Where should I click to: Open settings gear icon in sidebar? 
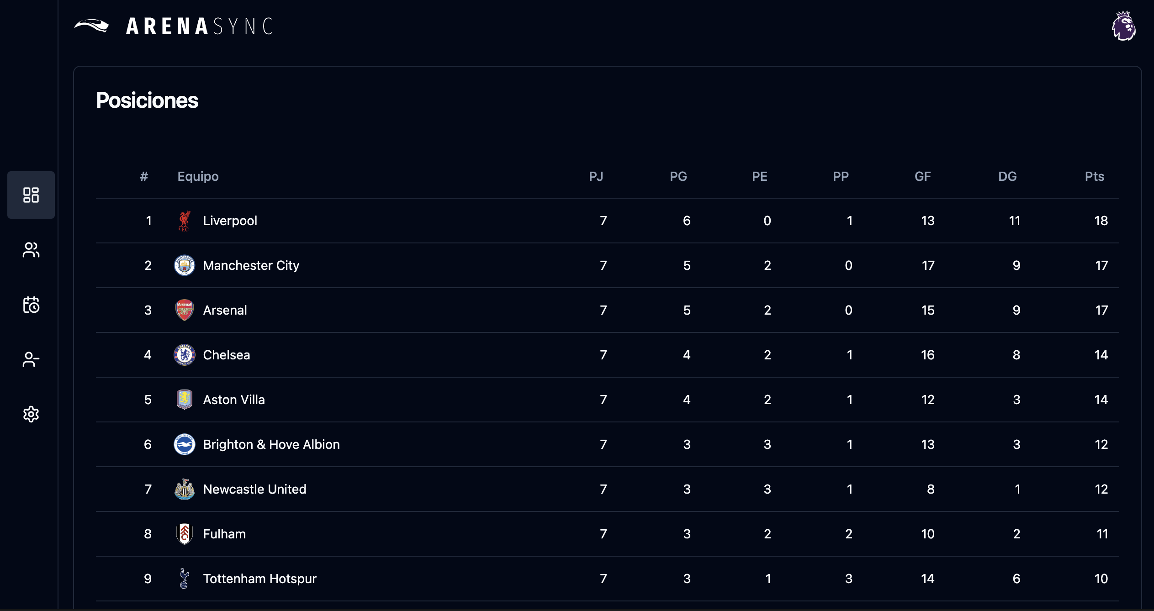pos(31,414)
